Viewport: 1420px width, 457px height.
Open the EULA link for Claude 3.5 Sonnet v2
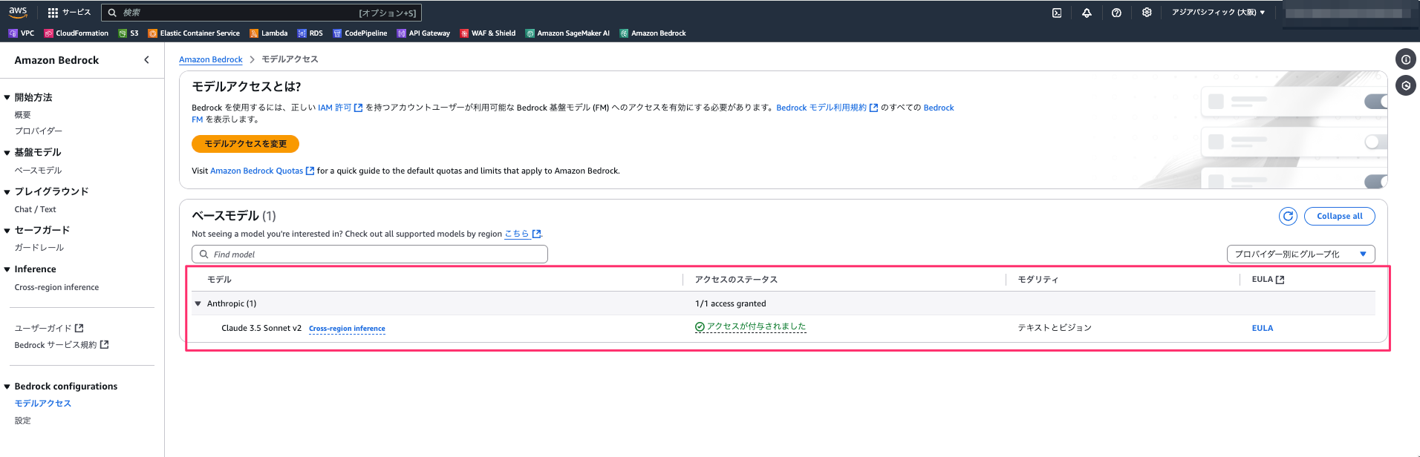pyautogui.click(x=1263, y=328)
